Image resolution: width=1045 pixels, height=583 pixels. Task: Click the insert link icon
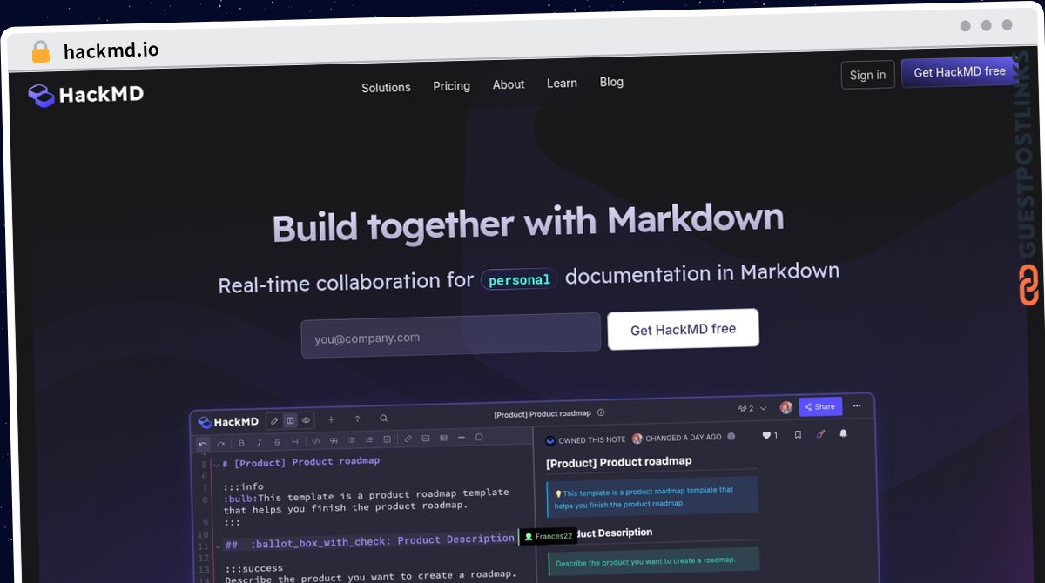click(408, 439)
